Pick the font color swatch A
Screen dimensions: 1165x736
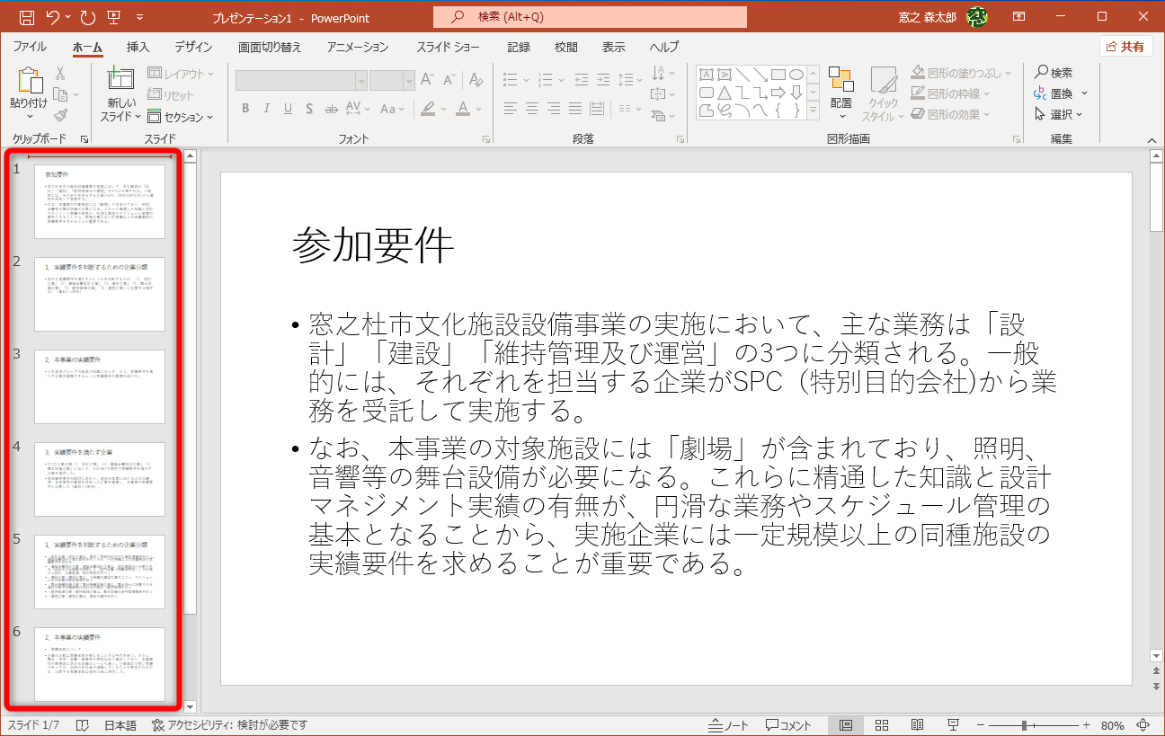click(462, 109)
